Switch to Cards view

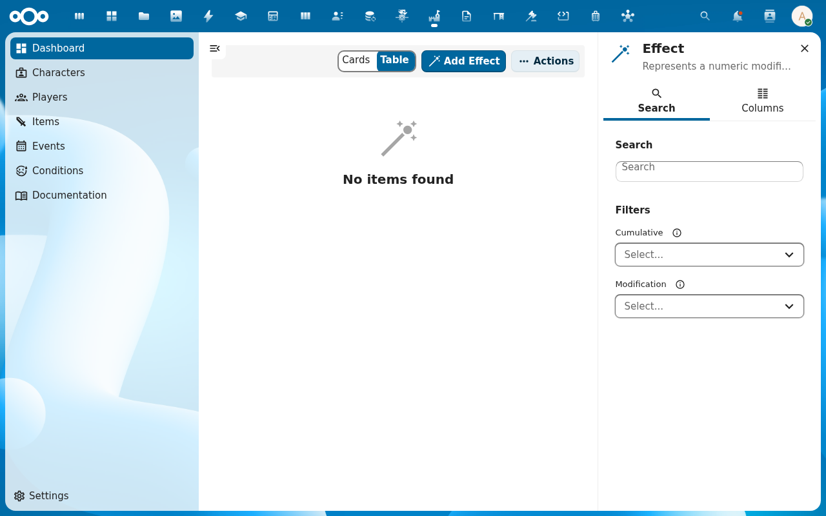point(356,60)
